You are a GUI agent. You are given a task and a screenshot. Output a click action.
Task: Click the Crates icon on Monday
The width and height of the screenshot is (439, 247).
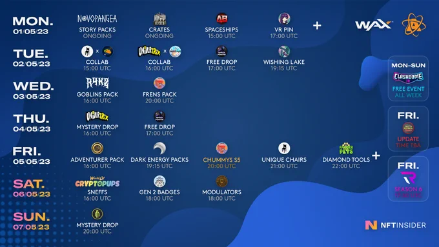point(159,19)
